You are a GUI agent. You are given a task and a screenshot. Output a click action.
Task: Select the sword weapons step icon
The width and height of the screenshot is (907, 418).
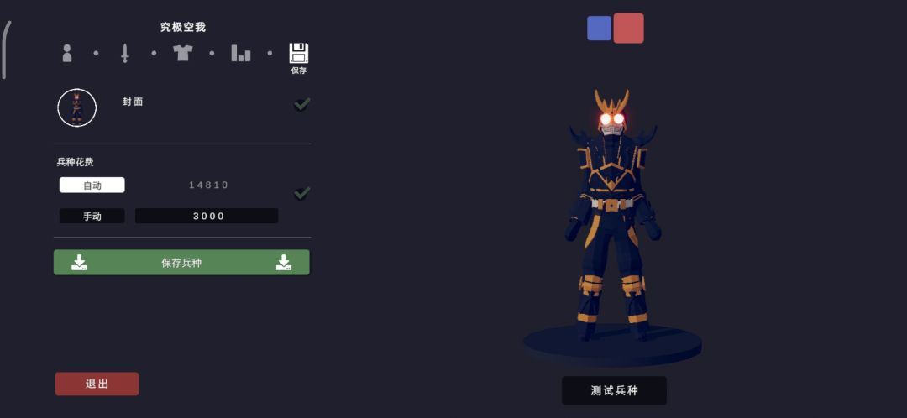coord(124,53)
